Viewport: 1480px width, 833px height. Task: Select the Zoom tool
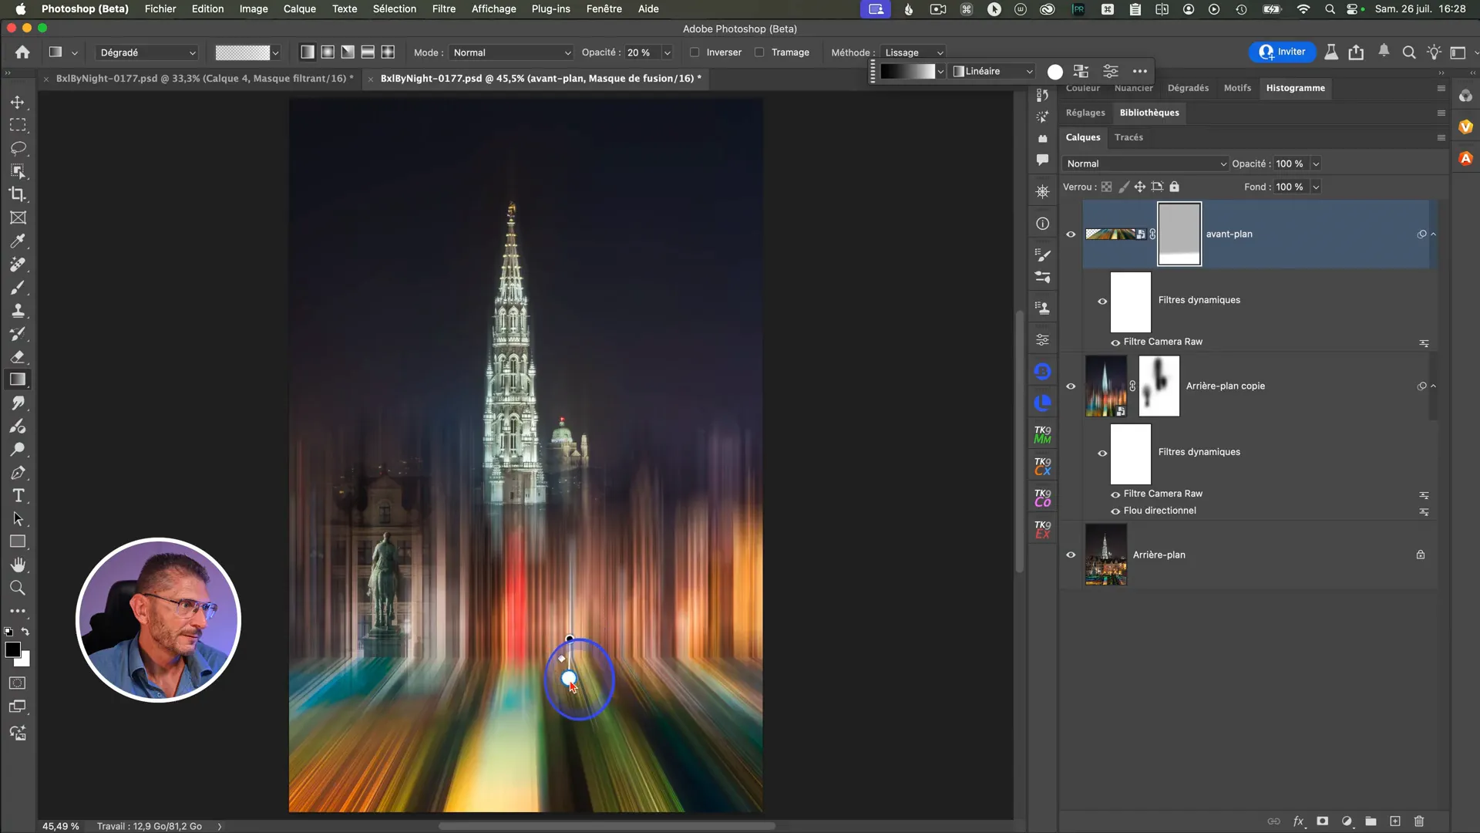18,588
